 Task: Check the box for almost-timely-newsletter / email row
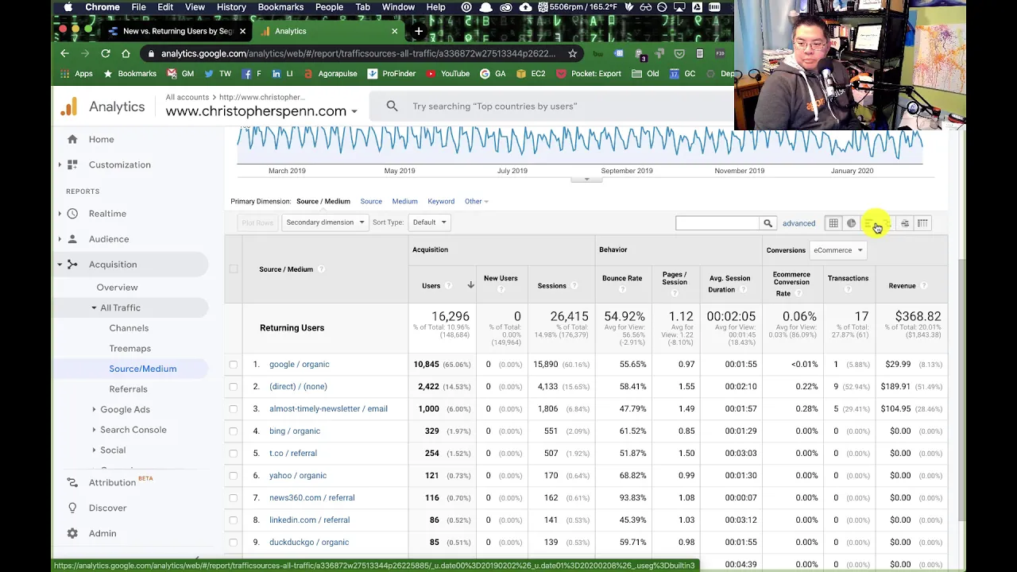[x=233, y=409]
